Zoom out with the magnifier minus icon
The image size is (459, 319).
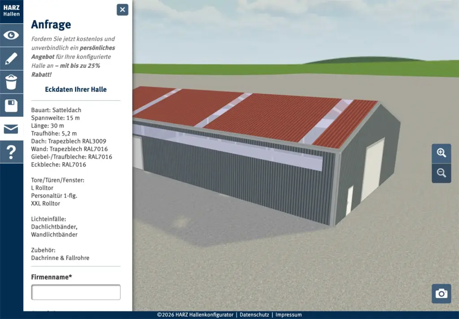441,173
